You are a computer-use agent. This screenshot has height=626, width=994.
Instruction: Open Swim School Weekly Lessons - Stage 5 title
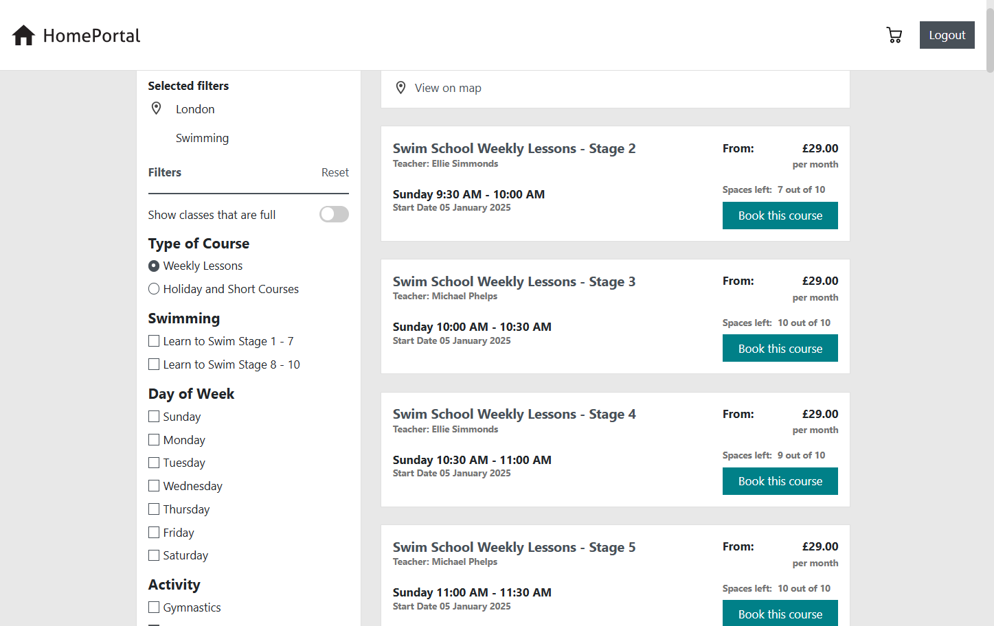(x=514, y=547)
